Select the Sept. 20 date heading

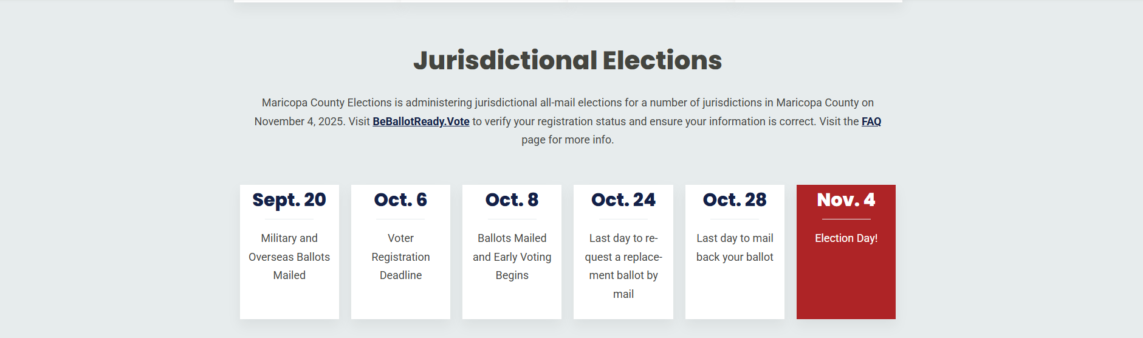pyautogui.click(x=289, y=199)
